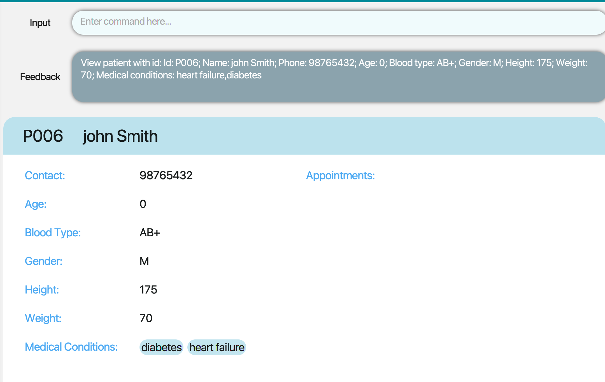The height and width of the screenshot is (382, 605).
Task: Click the Weight label
Action: point(43,318)
